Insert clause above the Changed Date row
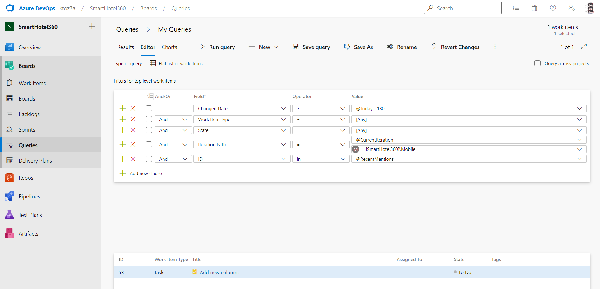Viewport: 600px width, 289px height. [123, 108]
